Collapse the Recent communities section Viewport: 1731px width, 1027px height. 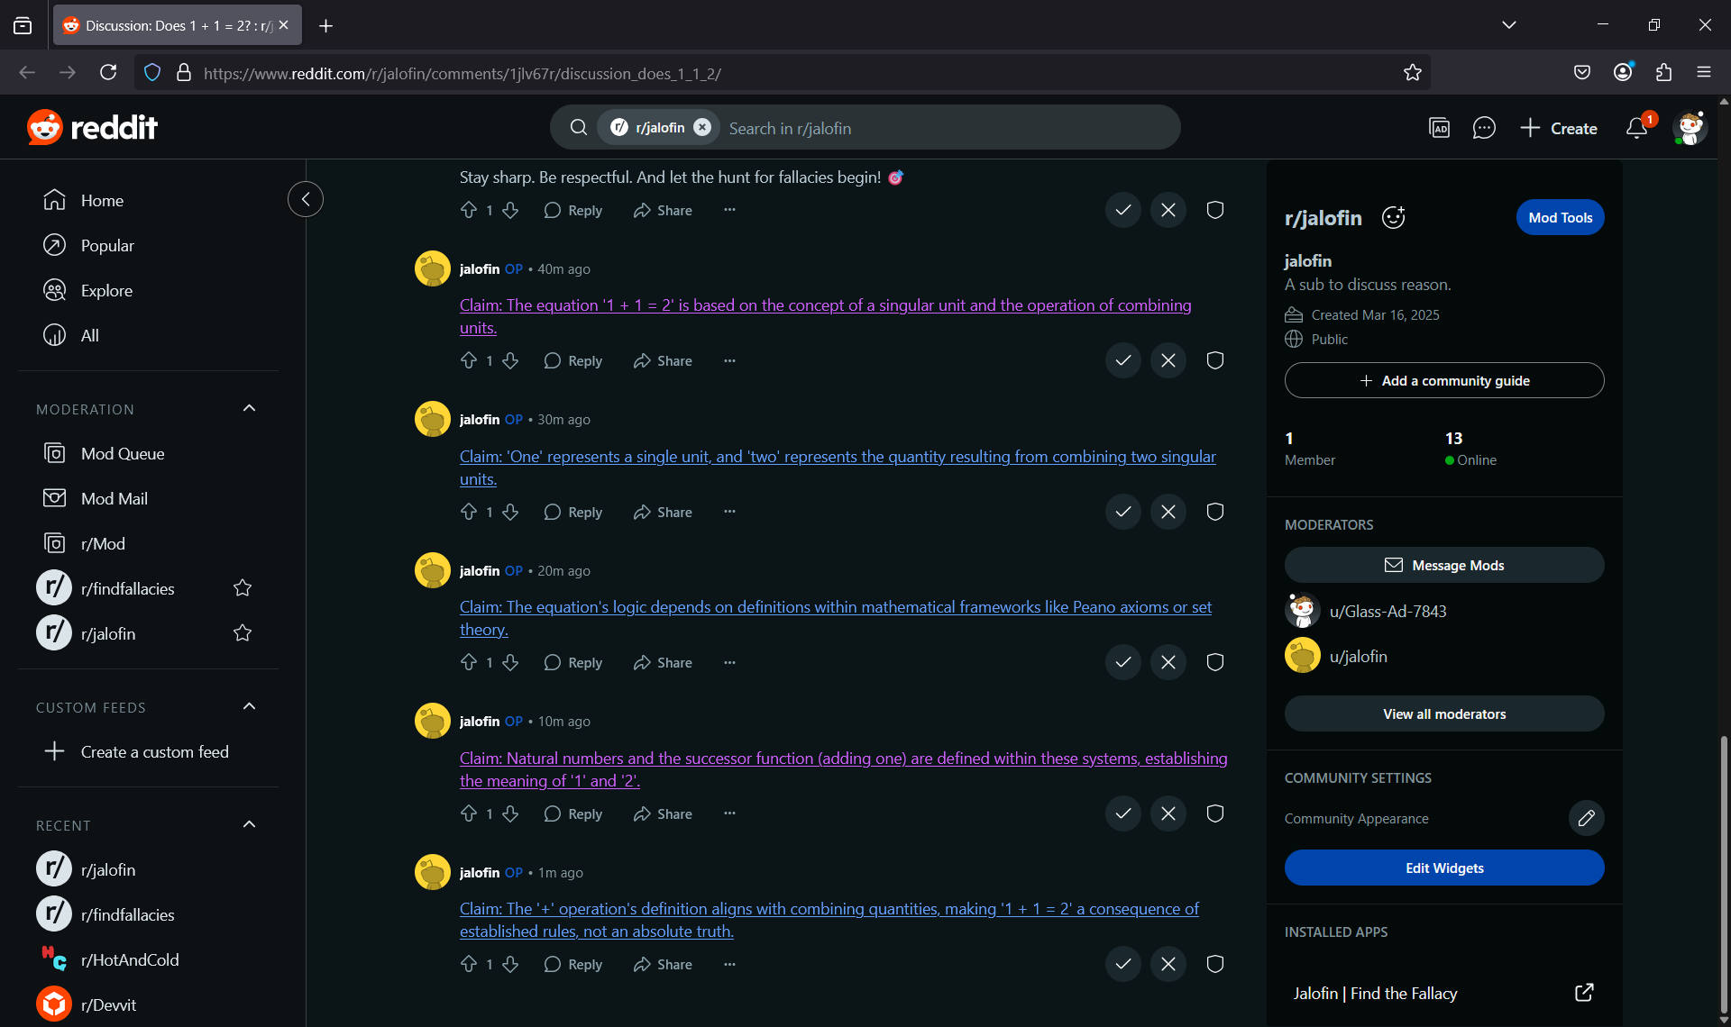250,825
